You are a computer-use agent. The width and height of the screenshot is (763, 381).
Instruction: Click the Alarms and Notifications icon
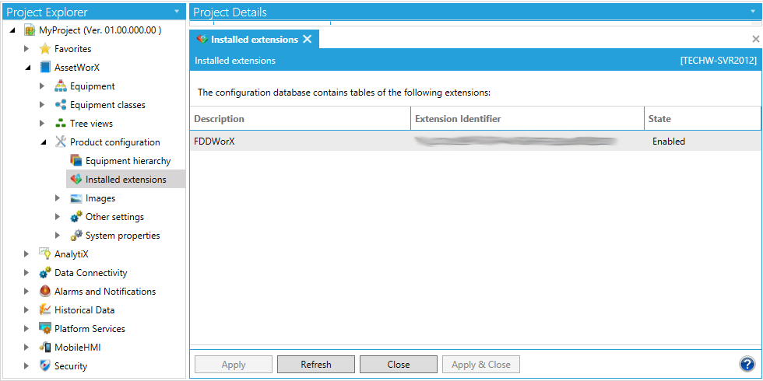(45, 292)
